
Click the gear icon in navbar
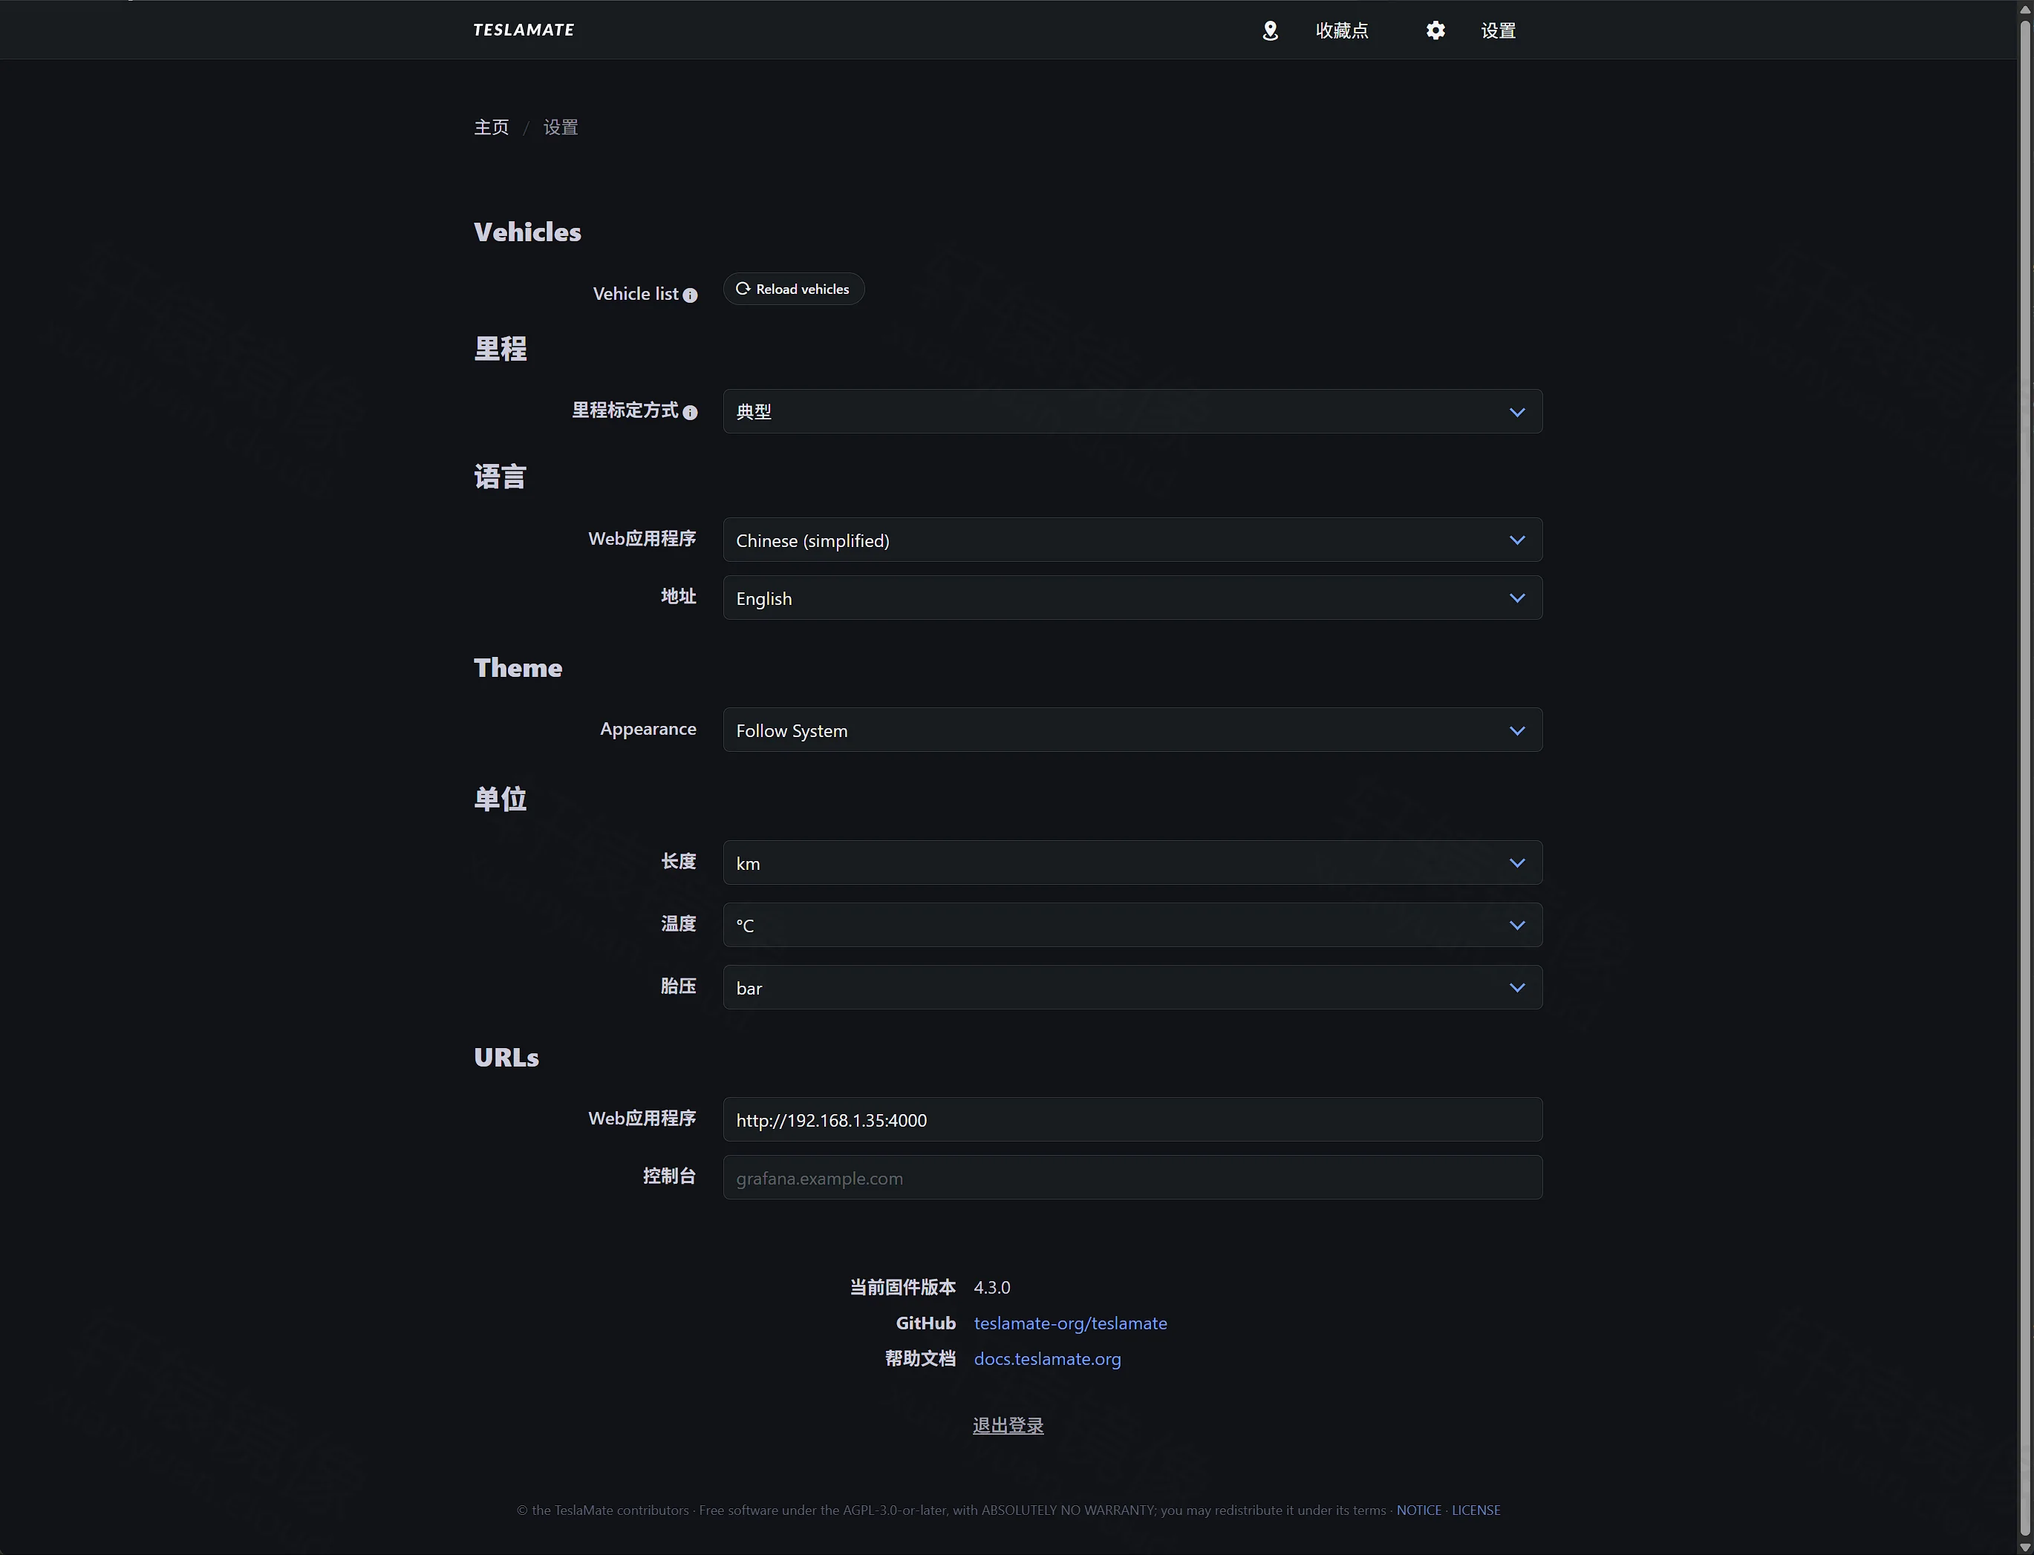click(1435, 30)
